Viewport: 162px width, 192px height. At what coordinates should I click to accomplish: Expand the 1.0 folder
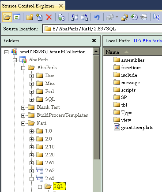point(31,131)
